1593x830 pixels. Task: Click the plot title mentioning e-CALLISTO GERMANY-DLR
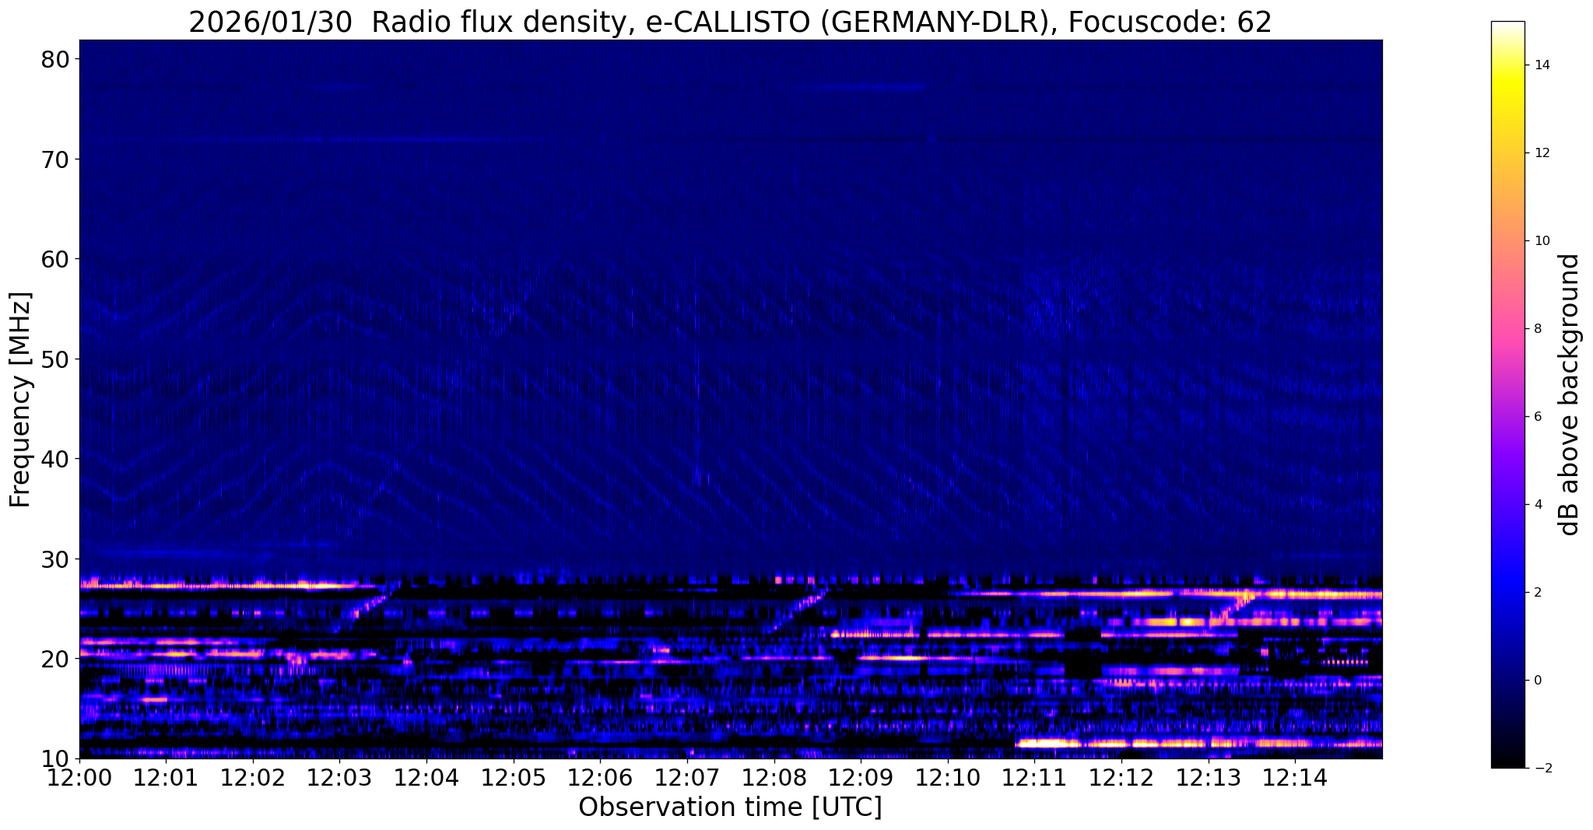[x=730, y=22]
